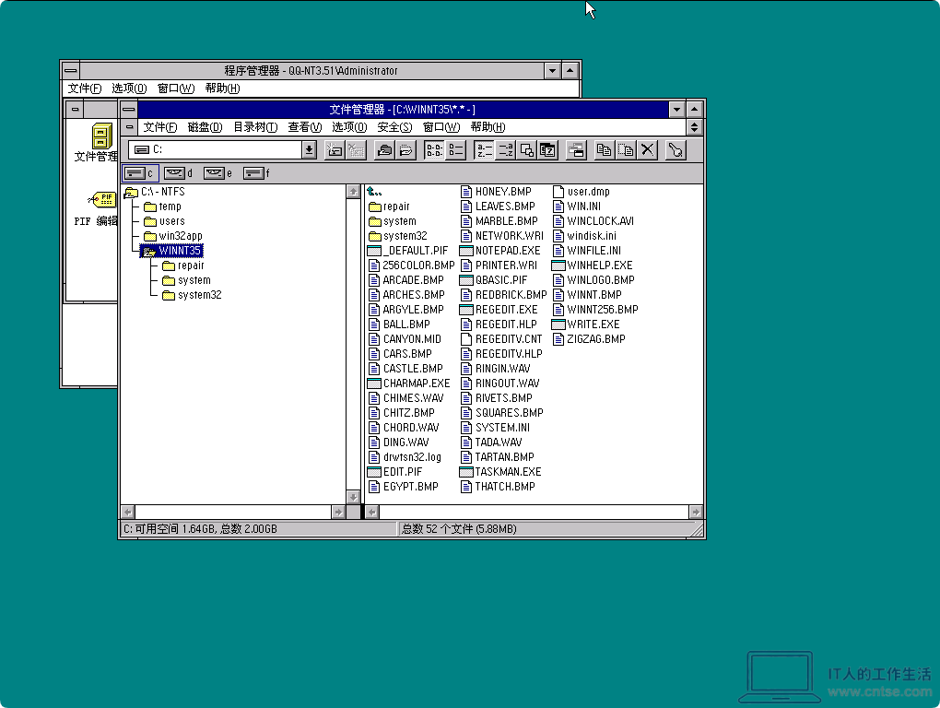This screenshot has height=708, width=940.
Task: Open Program Manager 选项(O) menu
Action: (129, 88)
